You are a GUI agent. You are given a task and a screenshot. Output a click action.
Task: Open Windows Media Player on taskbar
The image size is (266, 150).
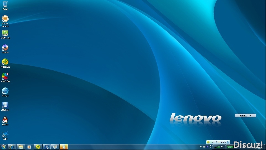29,147
